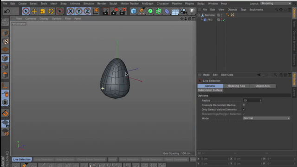Click the purple deformer icon
297x167 pixels.
click(167, 11)
